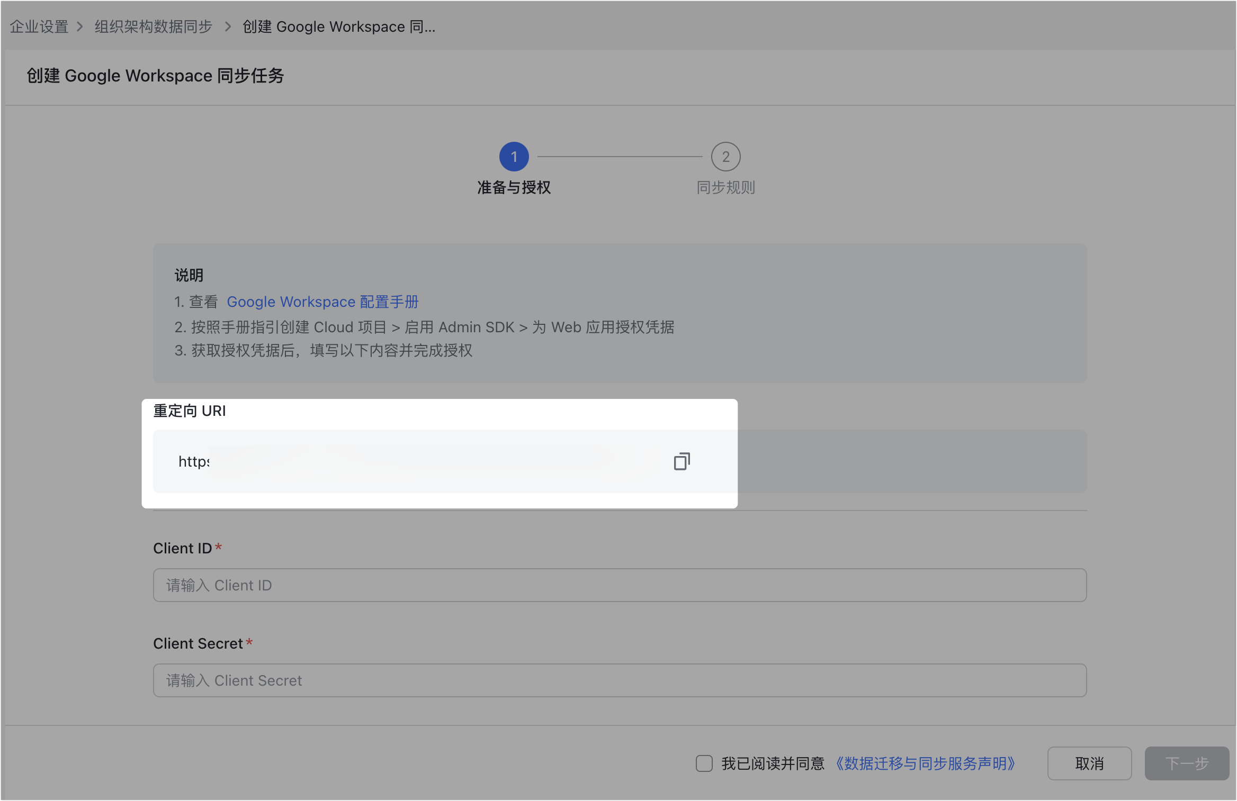Click instruction line 获取授权凭据后
Viewport: 1237px width, 801px height.
[323, 350]
